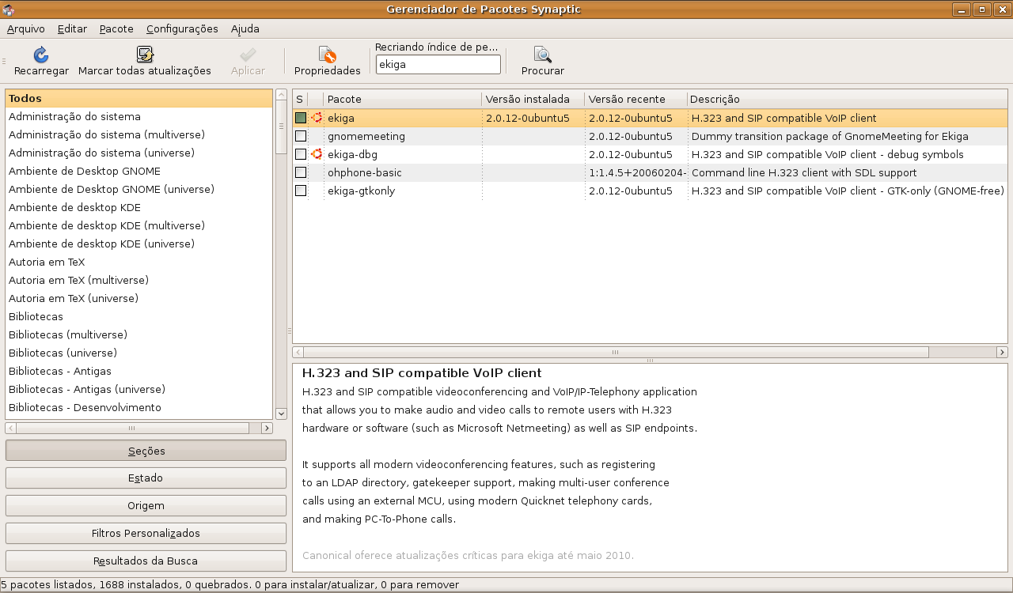1013x593 pixels.
Task: Select the ekiga-gtkonly package name
Action: [x=362, y=191]
